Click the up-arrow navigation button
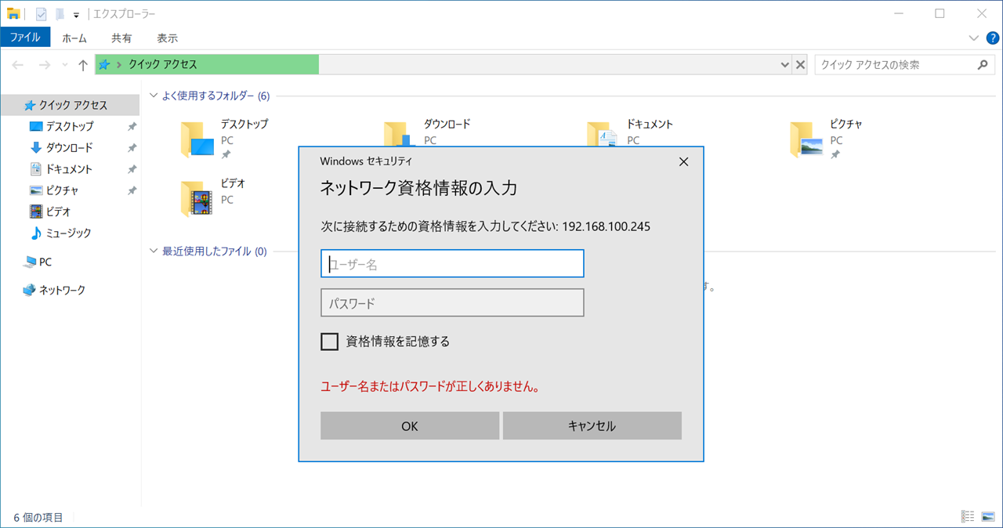Viewport: 1003px width, 528px height. point(83,65)
